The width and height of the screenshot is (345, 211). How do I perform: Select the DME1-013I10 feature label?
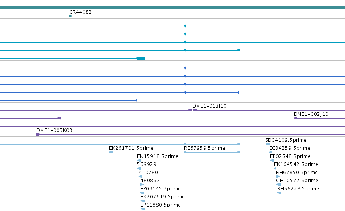[x=210, y=106]
